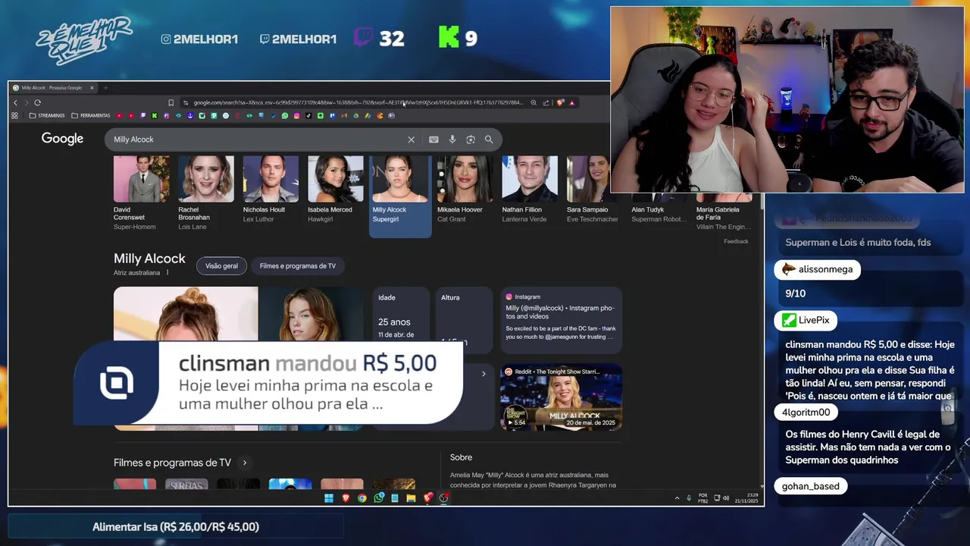Screen dimensions: 970x546
Task: Open the WhatsApp bookmark in the bookmarks bar
Action: pos(285,116)
